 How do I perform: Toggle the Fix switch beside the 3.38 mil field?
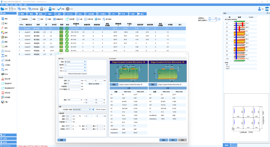pyautogui.click(x=77, y=116)
